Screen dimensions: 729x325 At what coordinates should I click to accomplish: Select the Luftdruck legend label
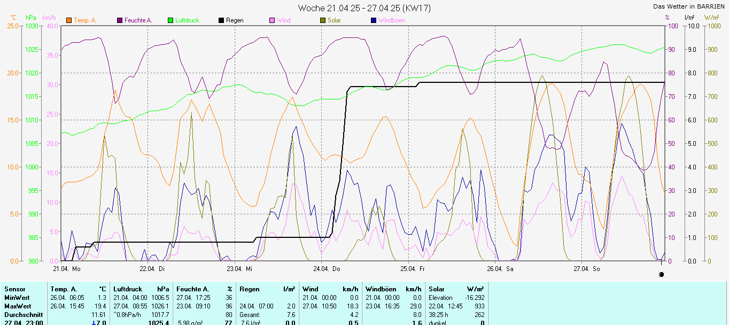187,20
